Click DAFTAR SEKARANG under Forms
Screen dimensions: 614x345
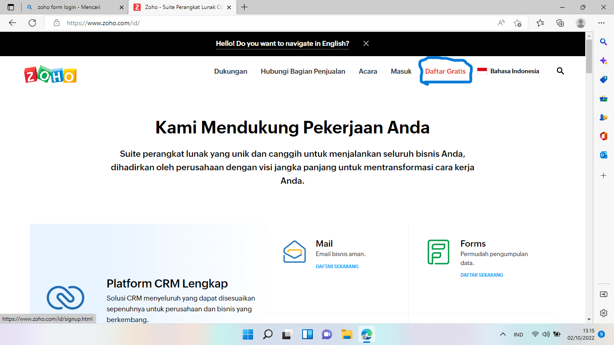(x=482, y=275)
